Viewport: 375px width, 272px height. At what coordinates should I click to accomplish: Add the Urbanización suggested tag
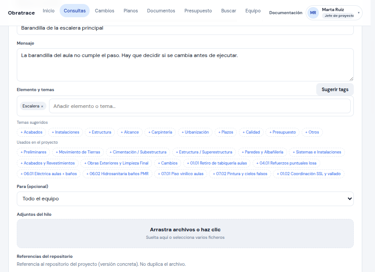[x=195, y=132]
